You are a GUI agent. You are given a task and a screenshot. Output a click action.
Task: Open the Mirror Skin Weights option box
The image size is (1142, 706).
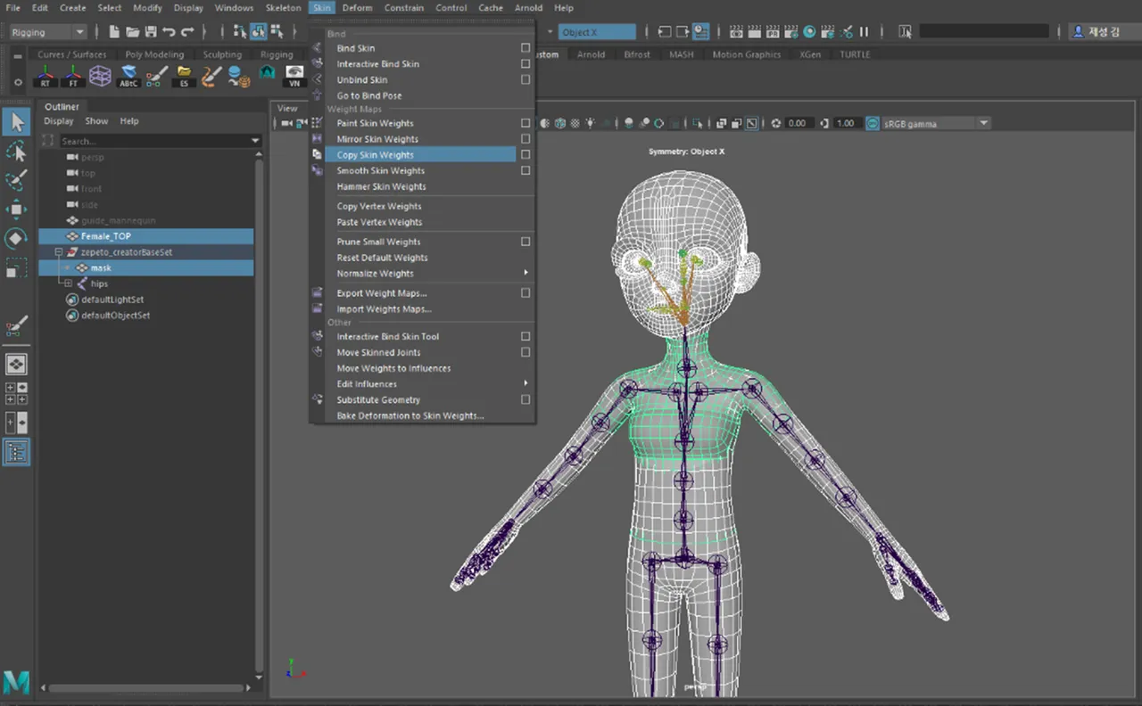pyautogui.click(x=525, y=139)
